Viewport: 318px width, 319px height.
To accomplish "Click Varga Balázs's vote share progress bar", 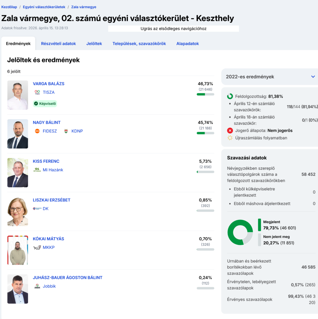I will pos(205,94).
